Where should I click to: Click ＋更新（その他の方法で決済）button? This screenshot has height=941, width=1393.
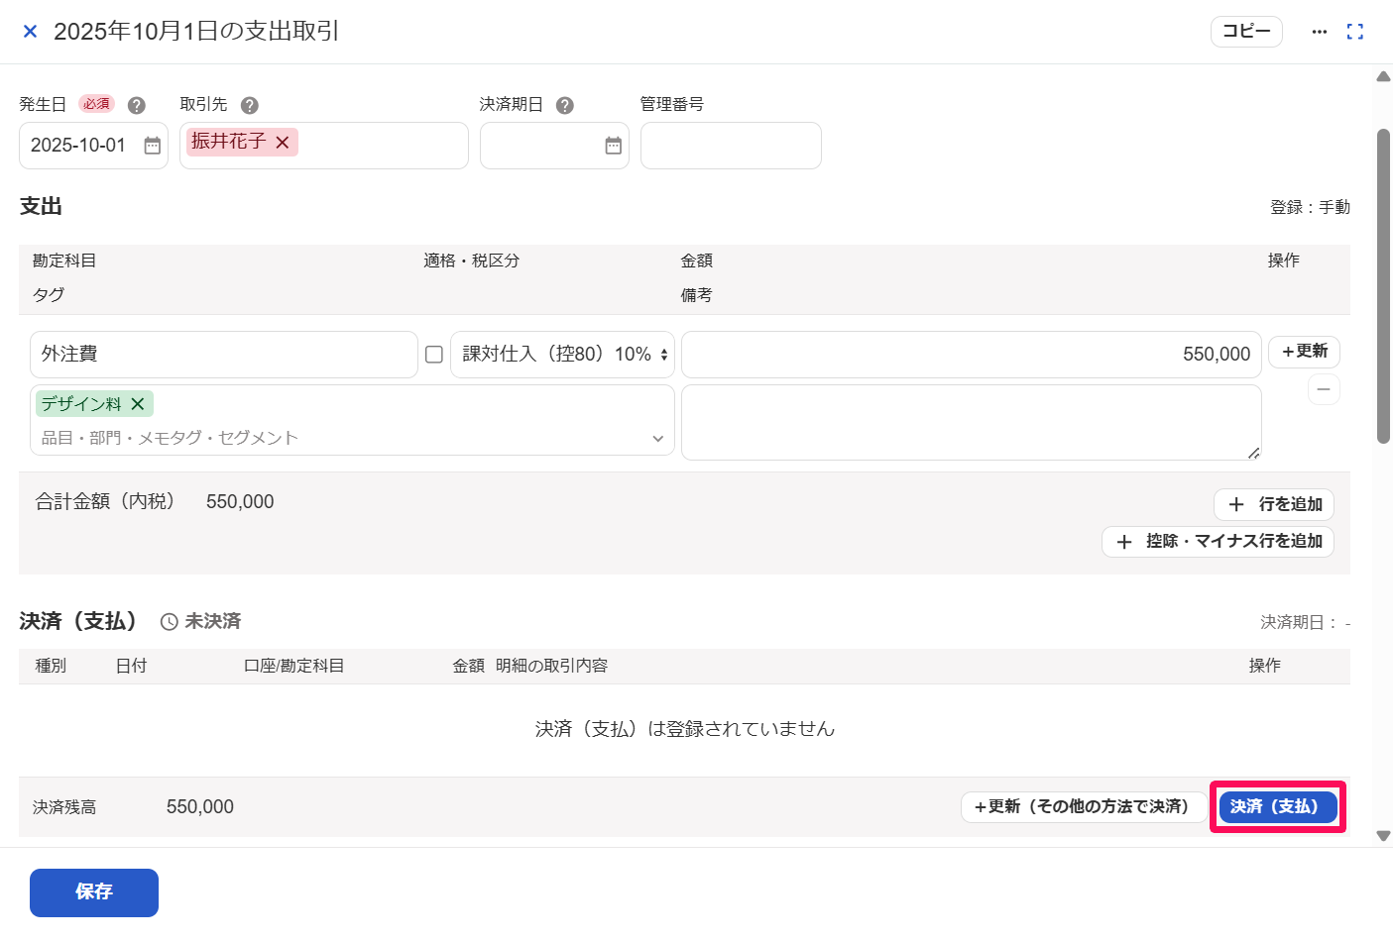pyautogui.click(x=1084, y=807)
